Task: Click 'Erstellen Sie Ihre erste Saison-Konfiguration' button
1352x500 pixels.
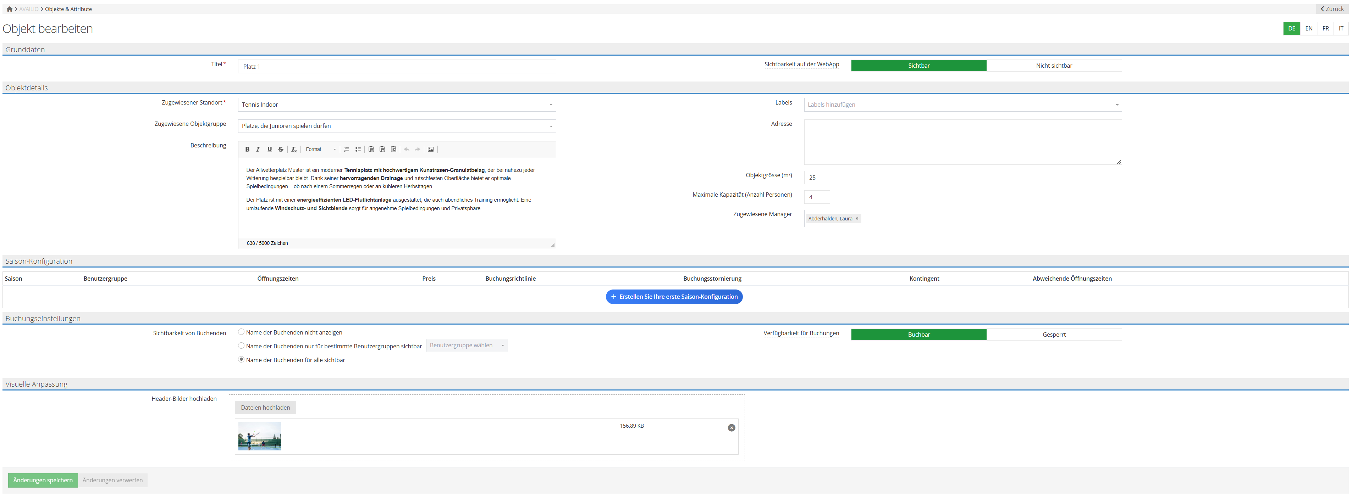Action: coord(674,297)
